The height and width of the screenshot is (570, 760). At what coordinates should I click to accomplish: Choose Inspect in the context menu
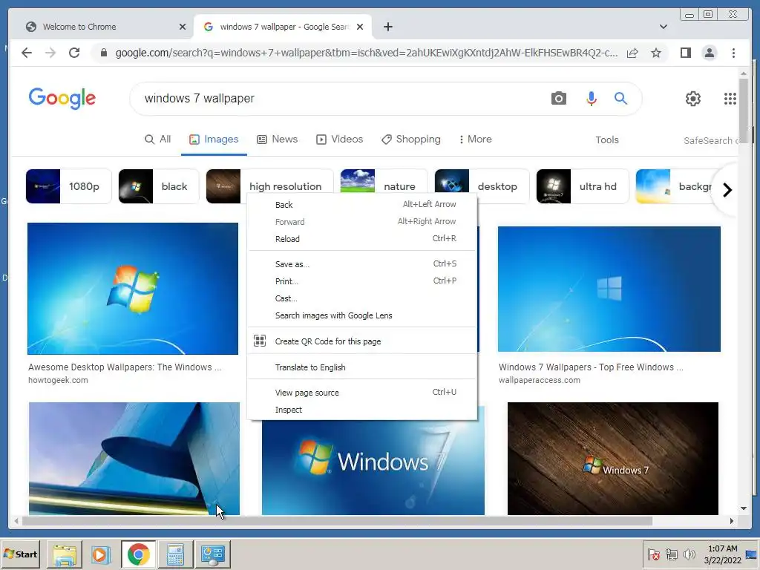(x=361, y=410)
